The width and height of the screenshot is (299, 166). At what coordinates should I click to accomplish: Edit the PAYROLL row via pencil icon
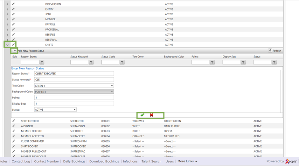point(13,24)
